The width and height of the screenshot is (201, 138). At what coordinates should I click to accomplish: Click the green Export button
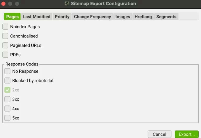187,134
